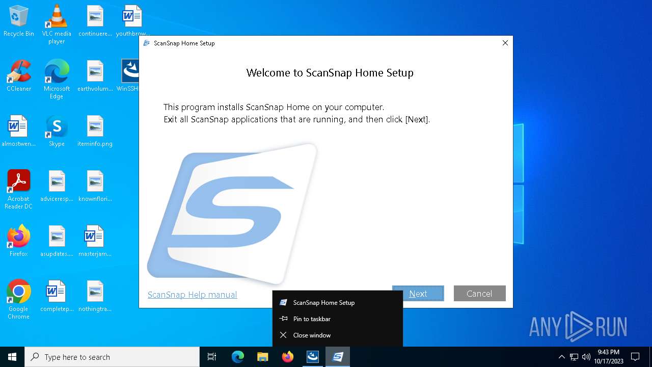Select the youthbrow... Word document
The height and width of the screenshot is (367, 652).
132,21
